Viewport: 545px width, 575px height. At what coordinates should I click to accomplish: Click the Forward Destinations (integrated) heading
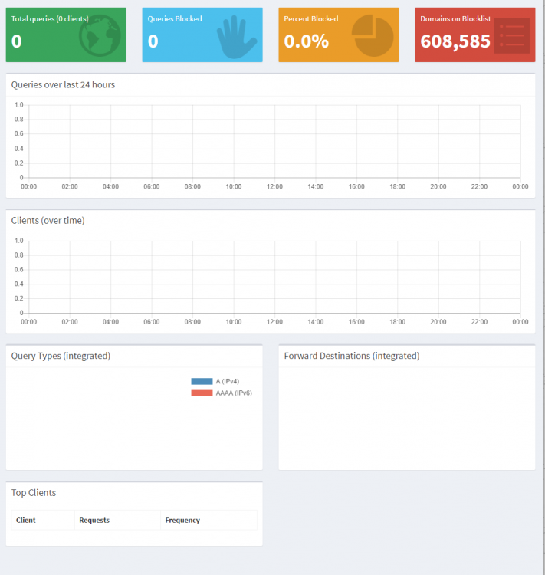(352, 356)
